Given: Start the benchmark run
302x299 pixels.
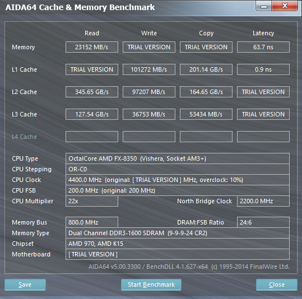Looking at the screenshot, I should [x=151, y=284].
